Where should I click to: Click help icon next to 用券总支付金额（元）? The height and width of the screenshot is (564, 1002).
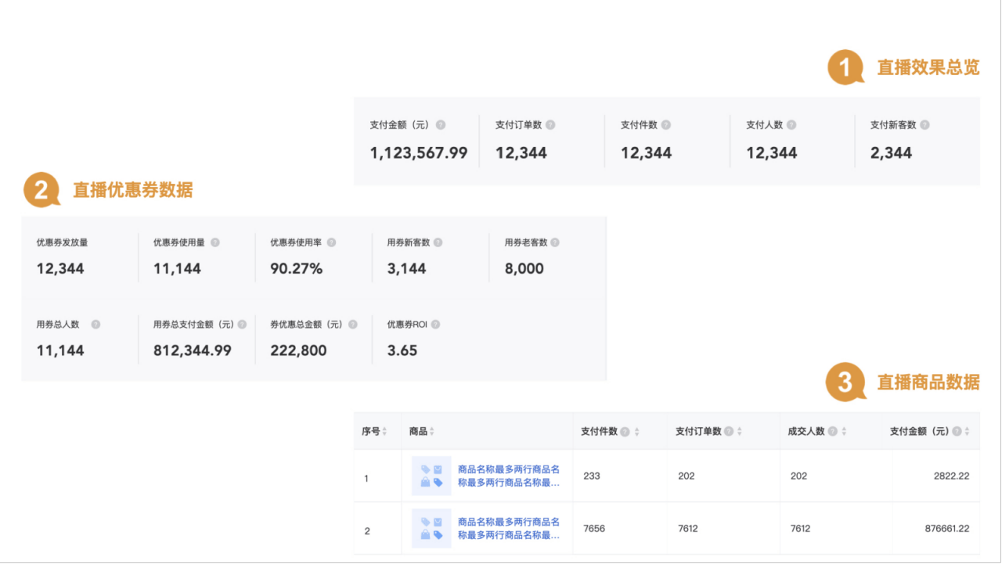[242, 325]
